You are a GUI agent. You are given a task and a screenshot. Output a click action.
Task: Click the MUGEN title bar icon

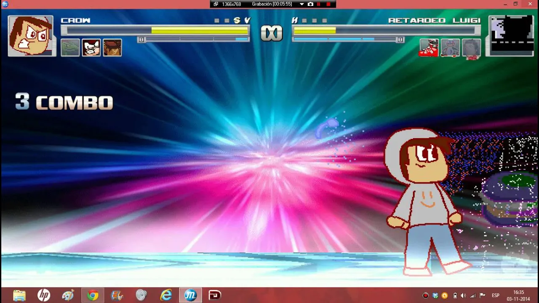(x=5, y=4)
